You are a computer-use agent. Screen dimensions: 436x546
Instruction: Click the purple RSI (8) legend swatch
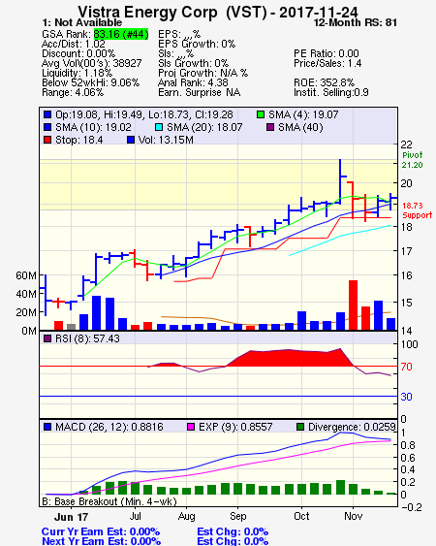click(x=47, y=338)
